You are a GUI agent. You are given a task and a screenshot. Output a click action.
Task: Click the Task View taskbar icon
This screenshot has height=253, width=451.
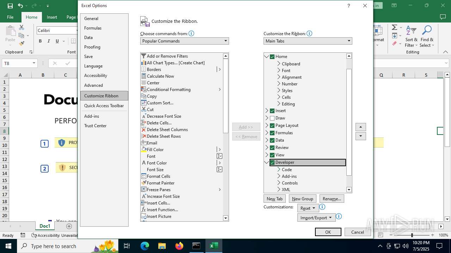coord(127,246)
